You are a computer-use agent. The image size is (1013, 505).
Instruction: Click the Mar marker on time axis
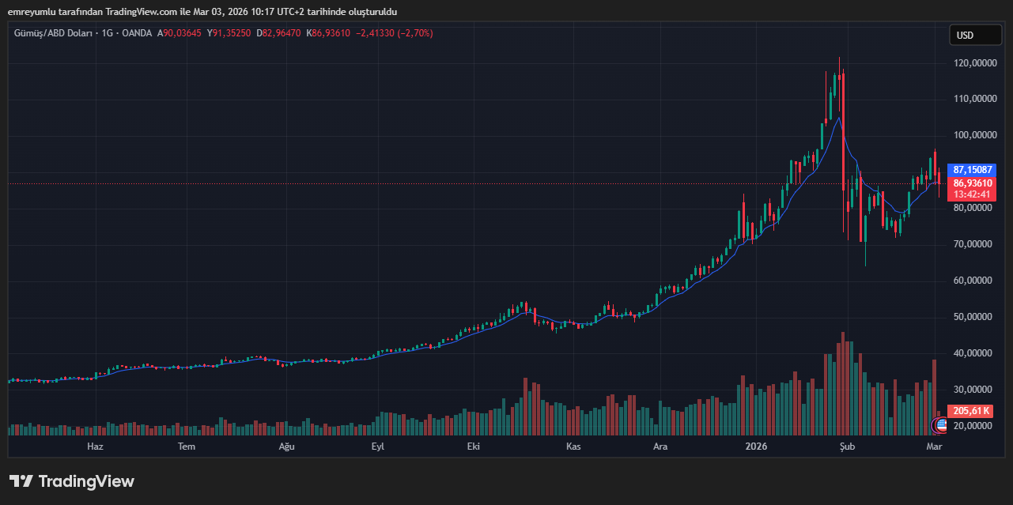tap(934, 447)
